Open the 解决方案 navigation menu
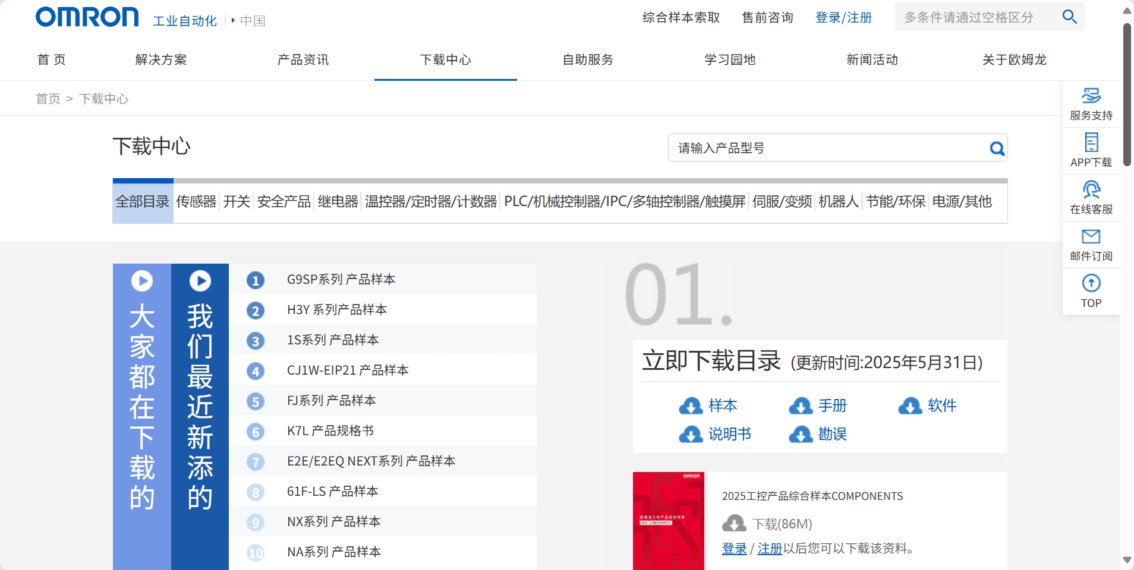Screen dimensions: 1134x570 coord(161,60)
